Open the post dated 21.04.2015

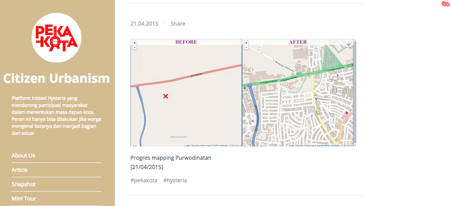(x=144, y=24)
